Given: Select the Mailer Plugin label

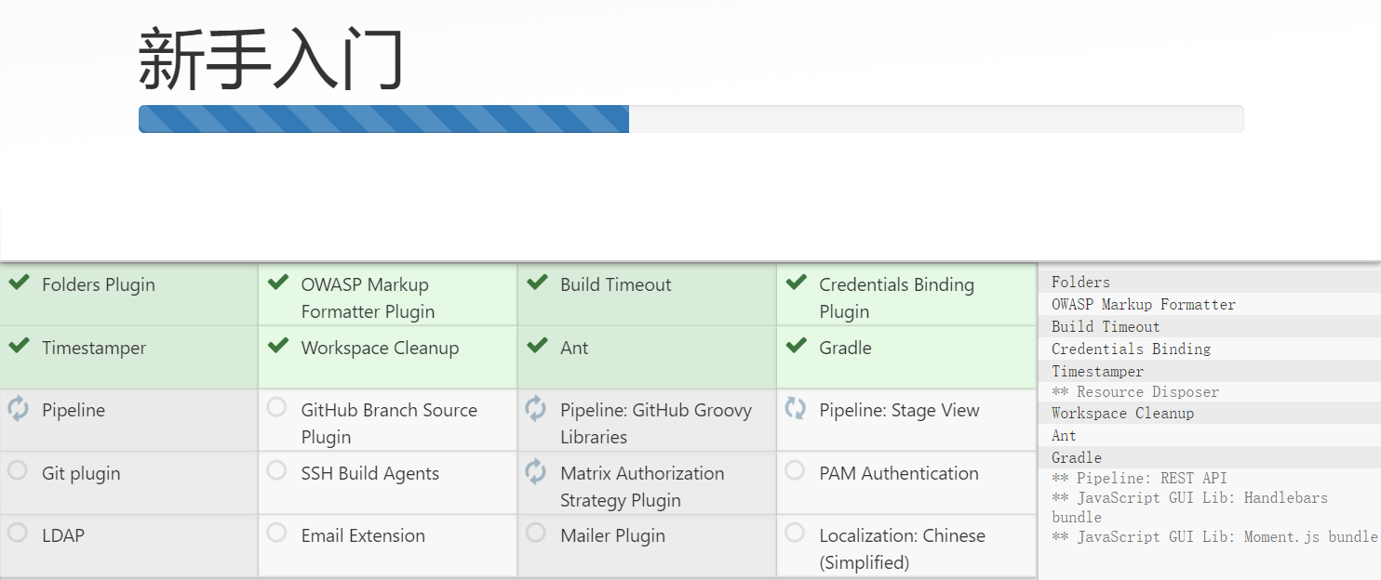Looking at the screenshot, I should 612,535.
